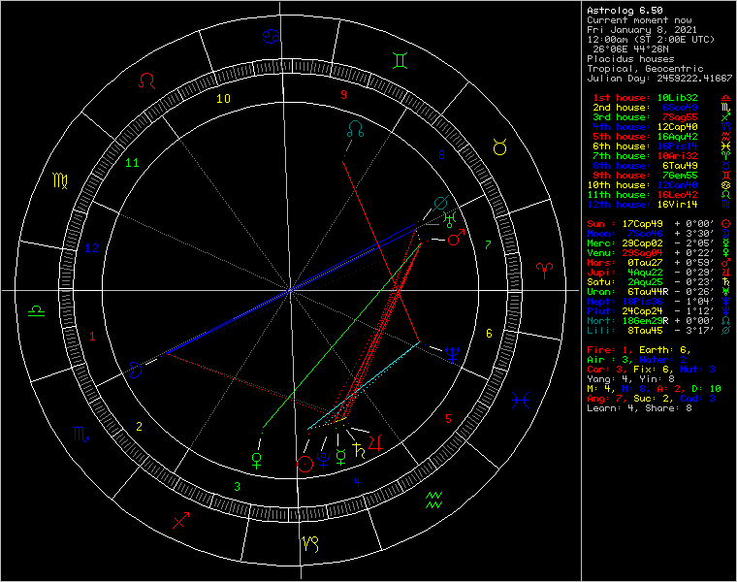Click the Leo glyph on the zodiac ring
This screenshot has width=737, height=582.
146,81
